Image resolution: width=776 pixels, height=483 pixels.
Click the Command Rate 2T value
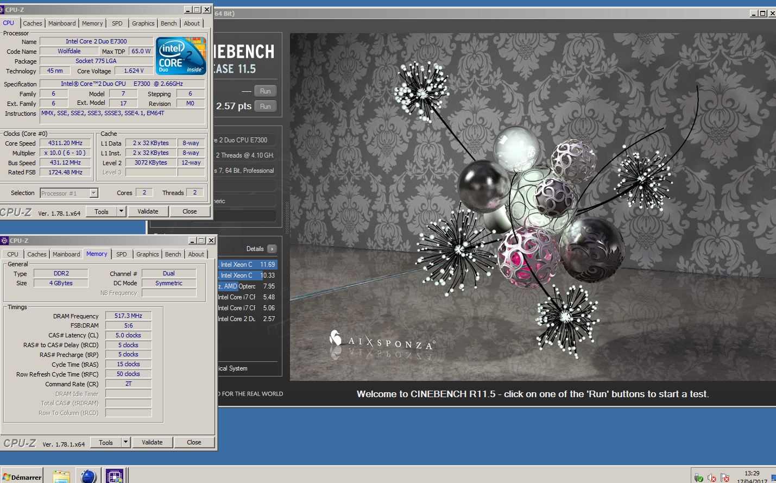tap(128, 384)
